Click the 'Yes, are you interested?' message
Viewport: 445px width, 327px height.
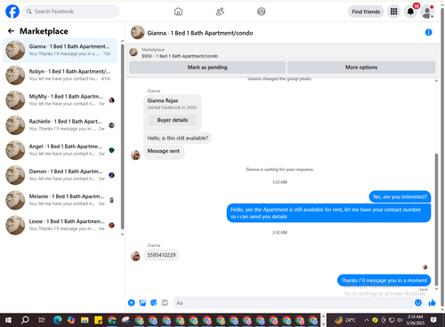click(x=400, y=196)
